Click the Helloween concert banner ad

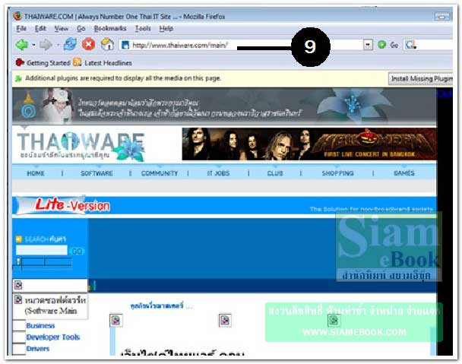(309, 144)
